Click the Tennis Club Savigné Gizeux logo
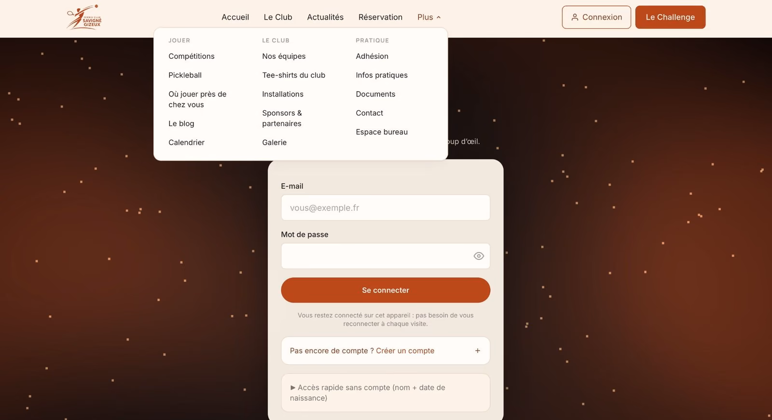Image resolution: width=772 pixels, height=420 pixels. click(84, 17)
